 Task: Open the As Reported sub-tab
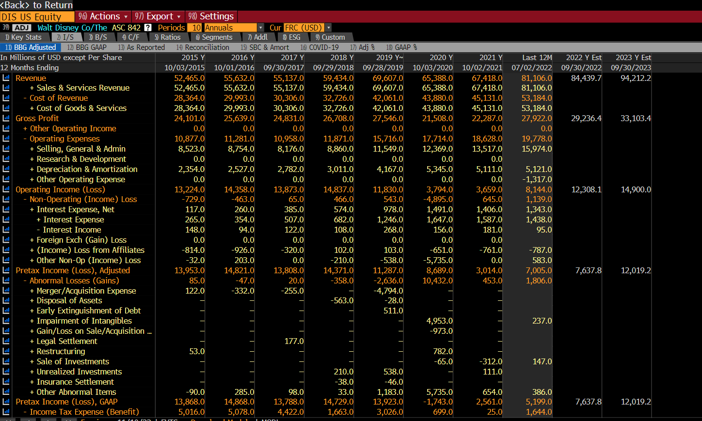[x=142, y=47]
